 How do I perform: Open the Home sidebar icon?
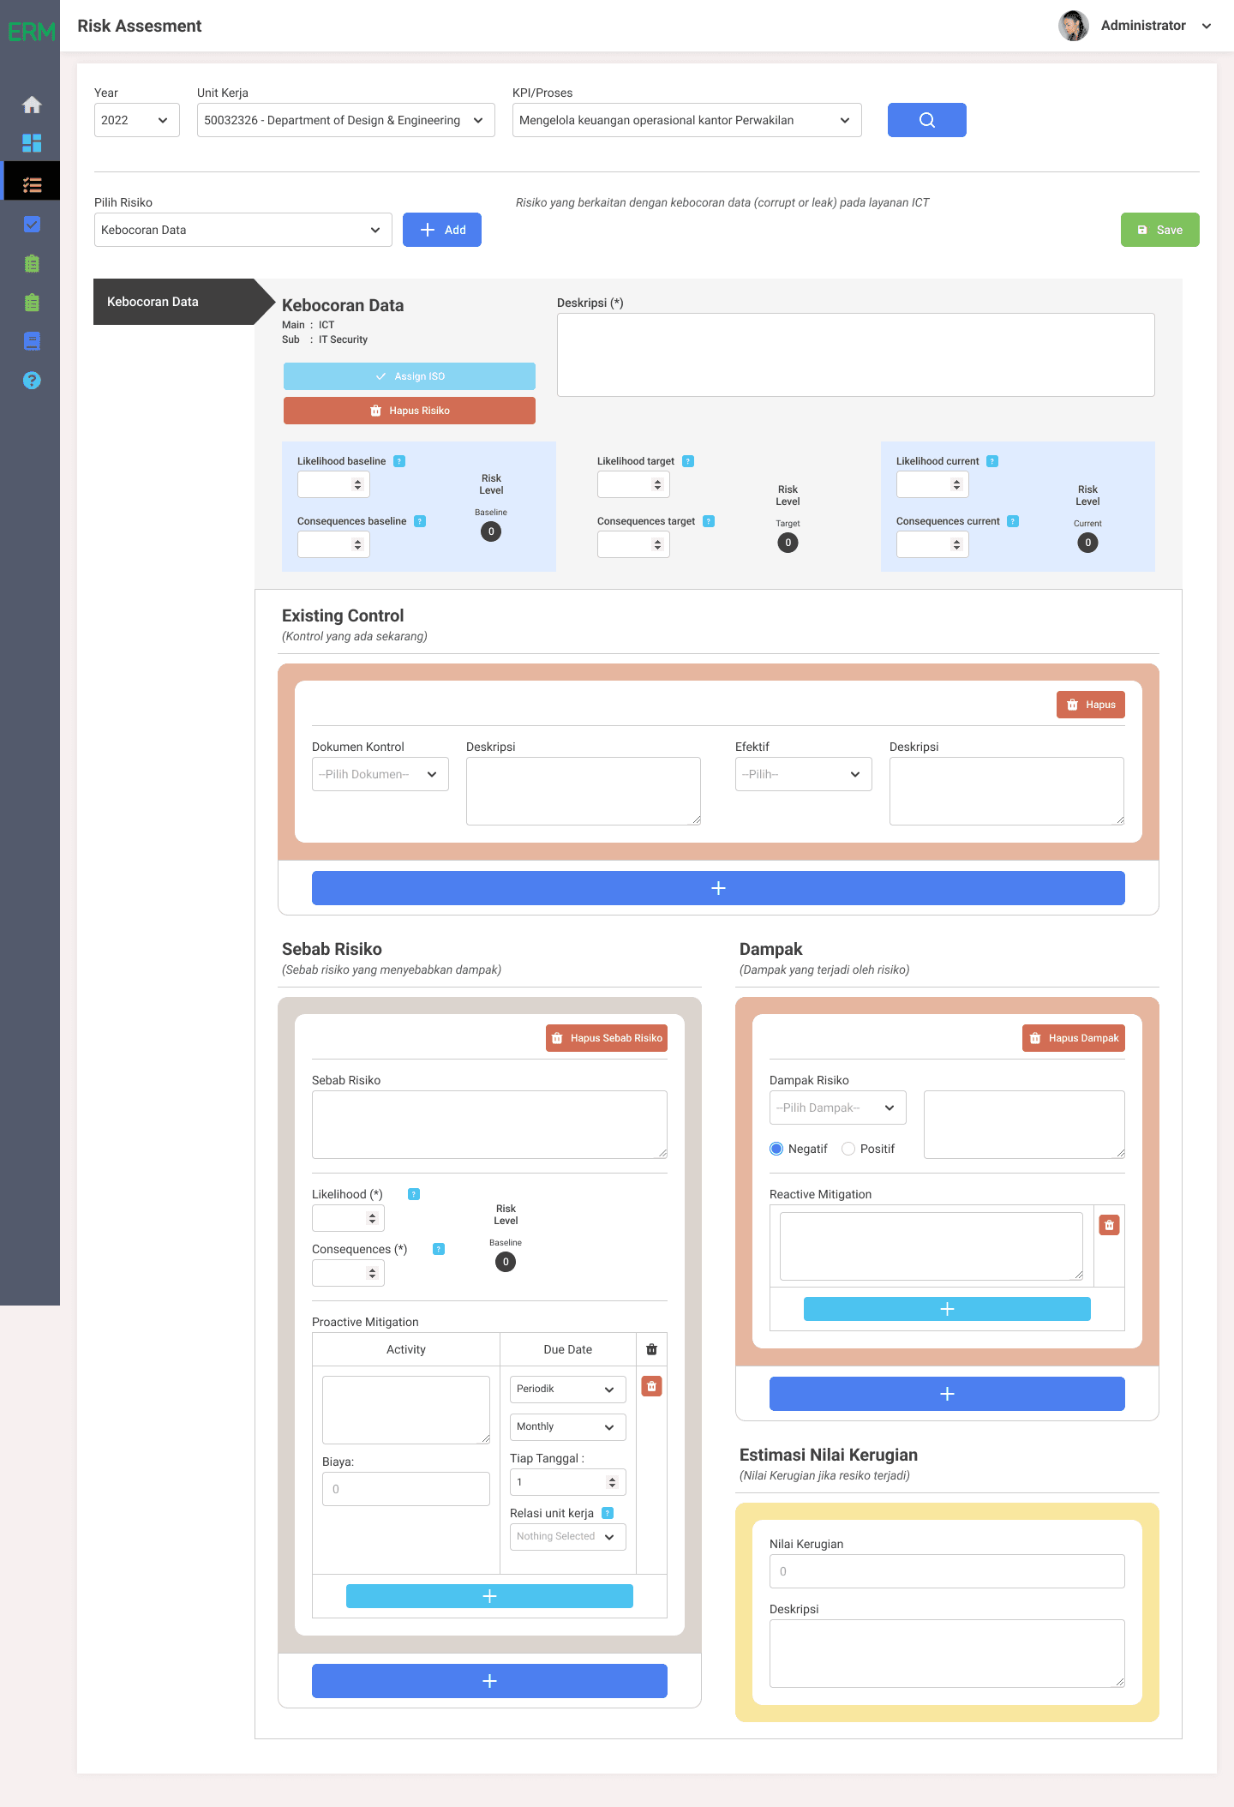[x=32, y=105]
